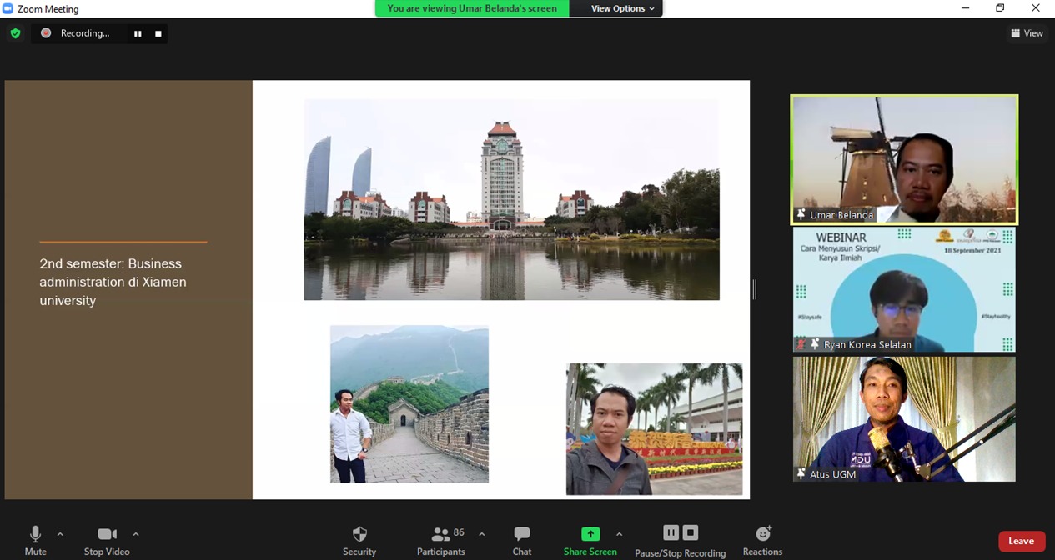Turn off camera with Stop Video

pyautogui.click(x=107, y=540)
